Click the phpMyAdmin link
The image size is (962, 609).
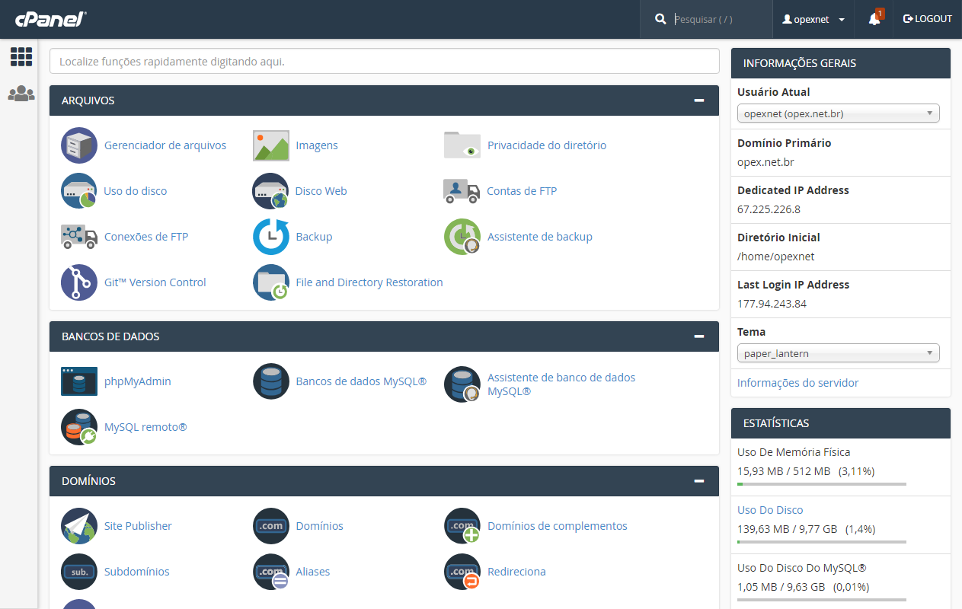[x=138, y=381]
